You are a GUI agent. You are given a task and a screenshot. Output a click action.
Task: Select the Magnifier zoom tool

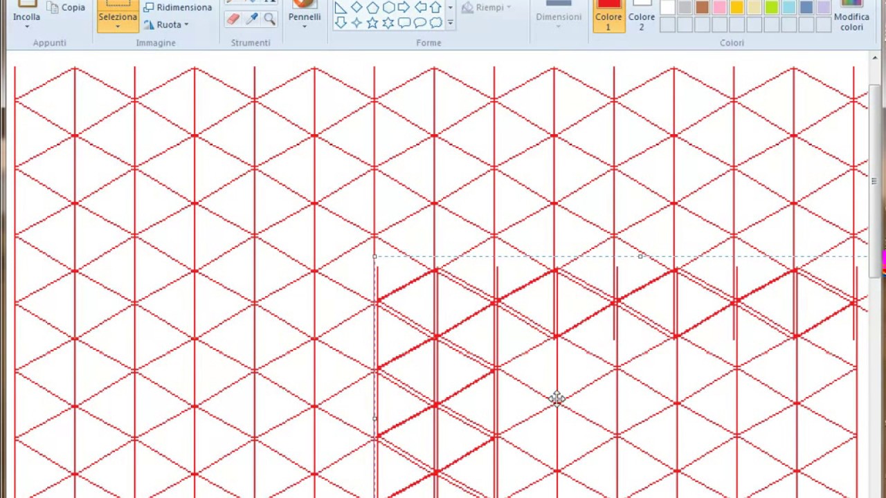(x=269, y=19)
